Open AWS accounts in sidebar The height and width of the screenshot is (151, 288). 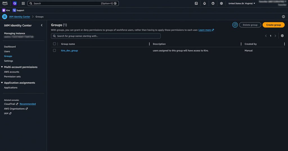[12, 72]
